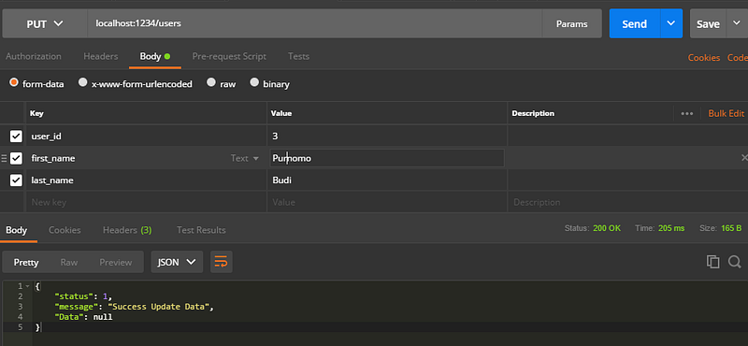Open the Tests tab
748x346 pixels.
pos(298,56)
